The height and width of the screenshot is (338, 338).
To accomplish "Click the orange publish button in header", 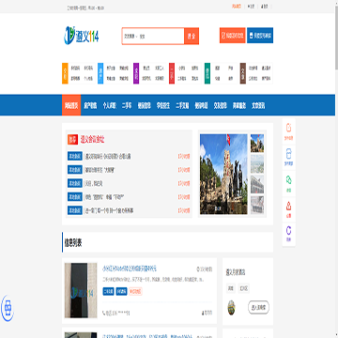I will click(x=232, y=36).
